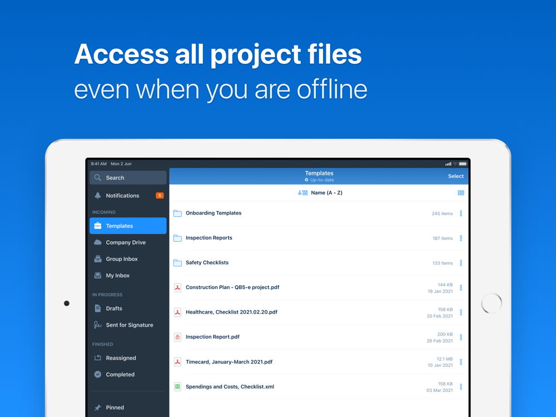Open the Group Inbox section

point(128,259)
